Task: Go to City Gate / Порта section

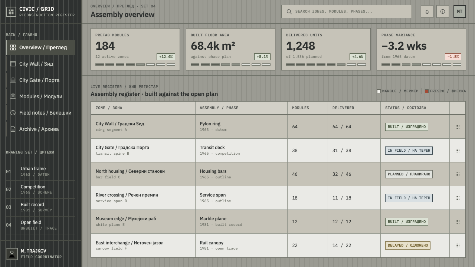Action: [40, 80]
